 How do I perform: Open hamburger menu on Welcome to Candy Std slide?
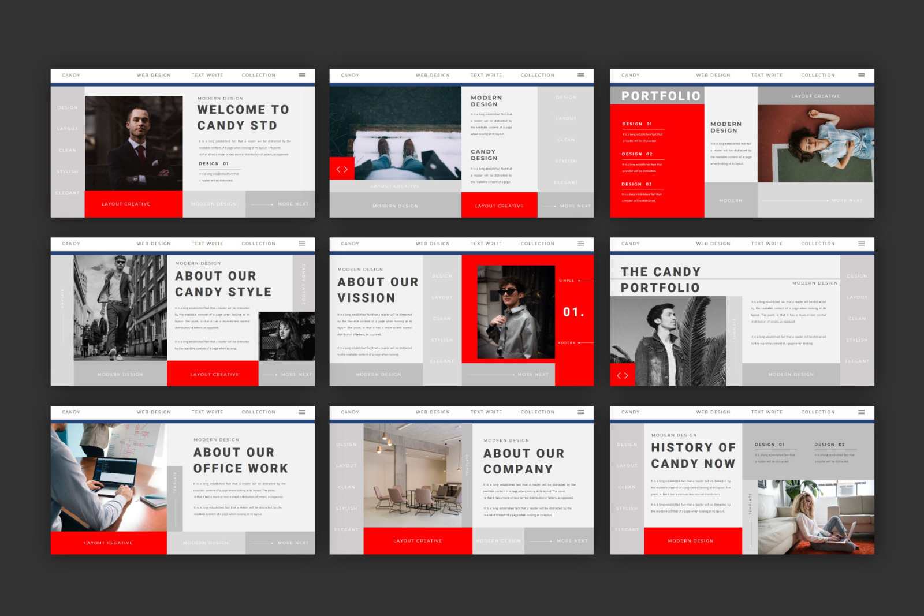click(301, 75)
